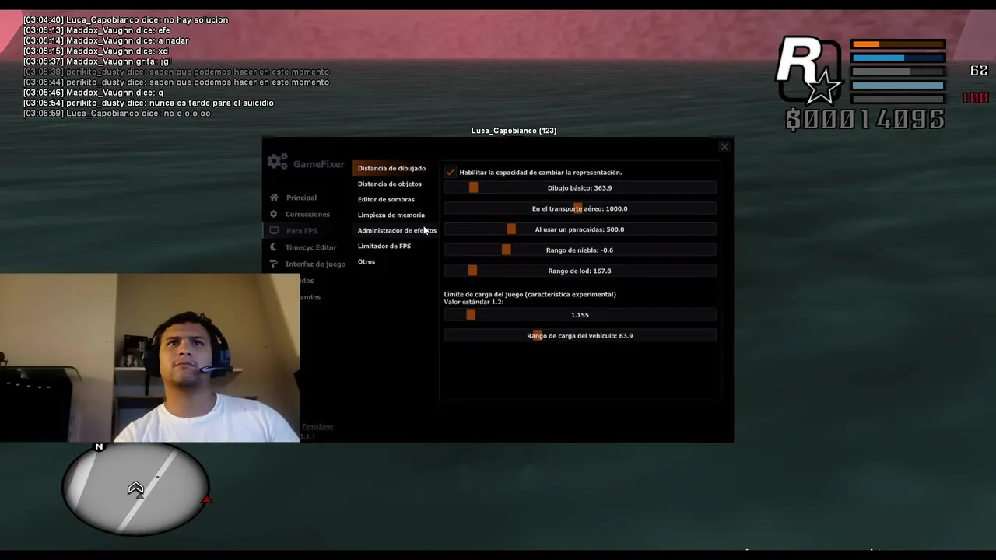
Task: Click the home icon beside Principal
Action: click(274, 198)
